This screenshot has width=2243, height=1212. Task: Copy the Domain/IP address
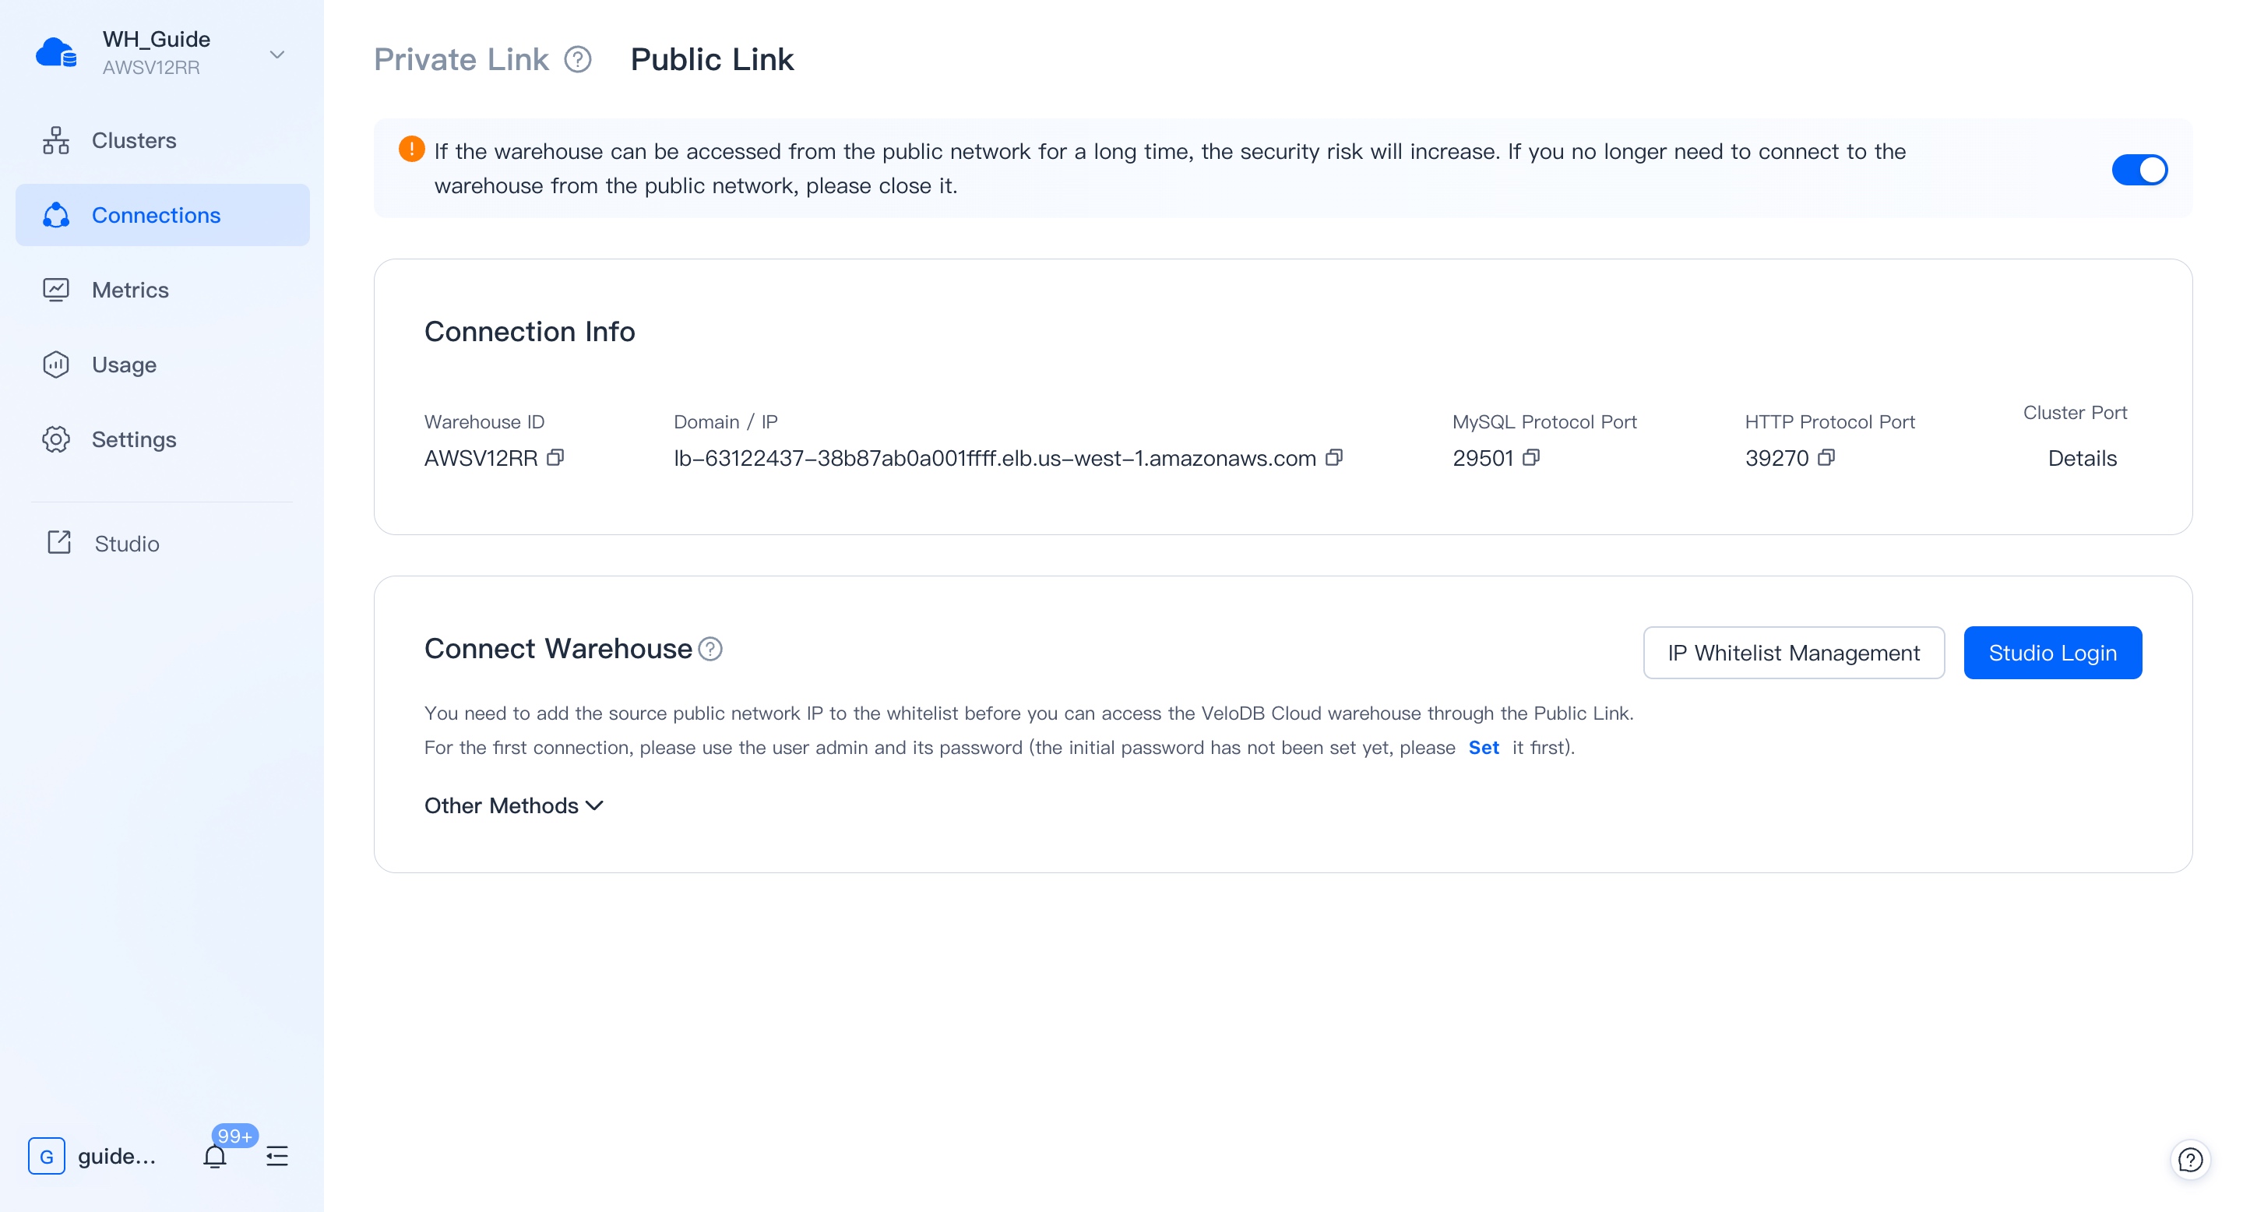pos(1335,458)
